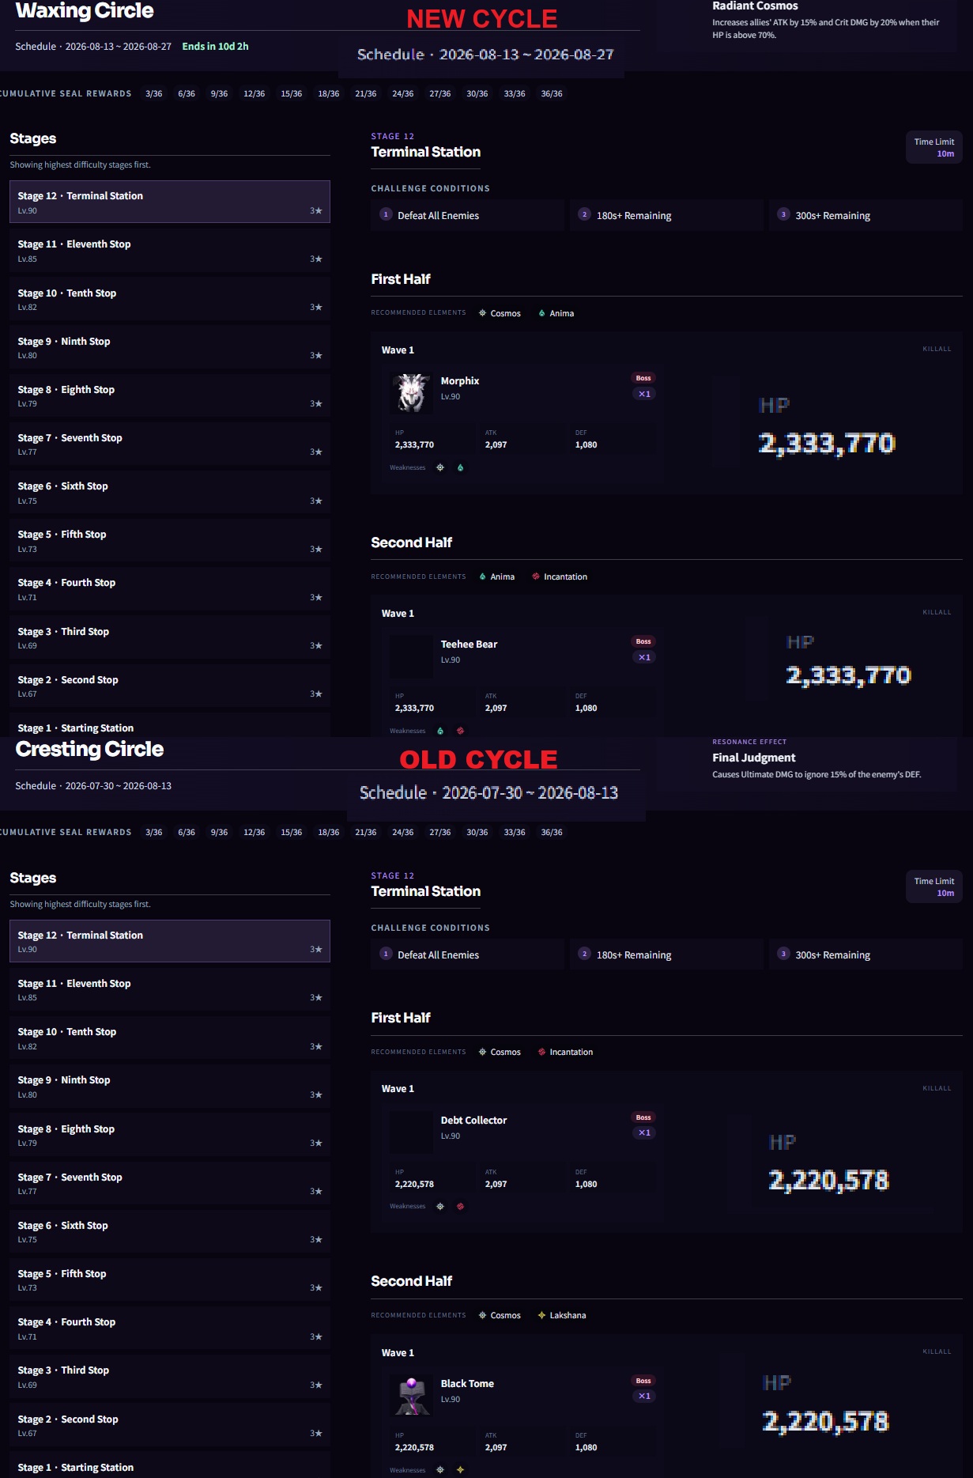This screenshot has height=1478, width=973.
Task: Click the Teehee Bear enemy name
Action: (469, 644)
